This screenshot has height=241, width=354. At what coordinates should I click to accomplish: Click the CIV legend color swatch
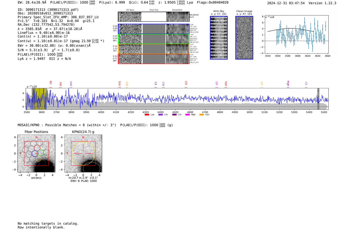pyautogui.click(x=160, y=115)
